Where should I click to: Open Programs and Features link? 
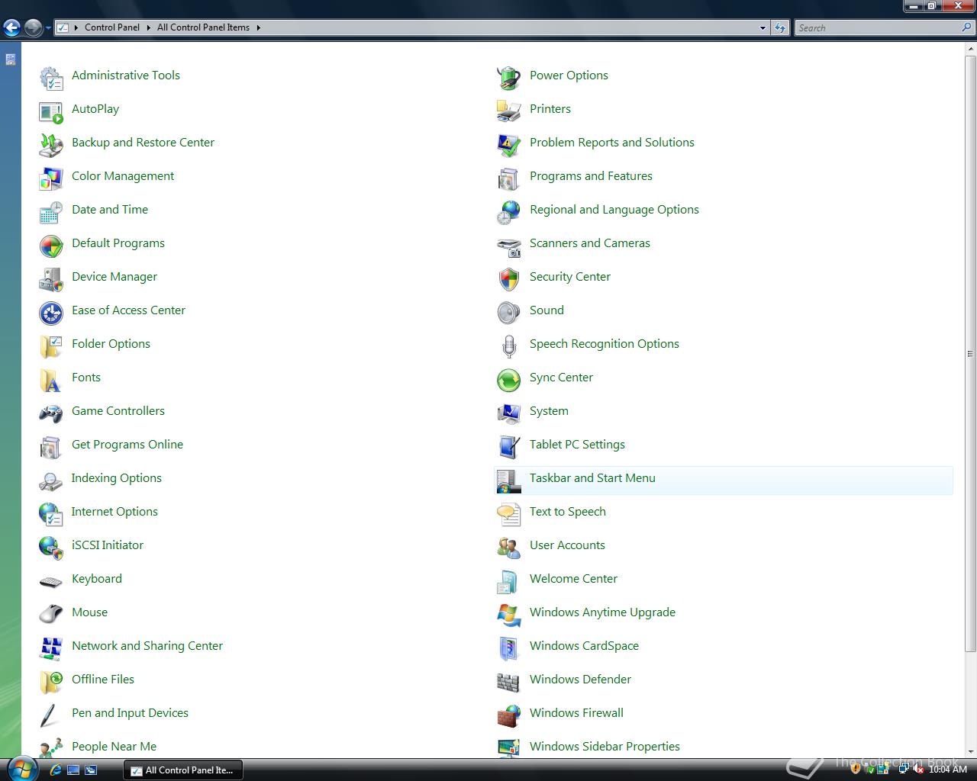point(591,176)
